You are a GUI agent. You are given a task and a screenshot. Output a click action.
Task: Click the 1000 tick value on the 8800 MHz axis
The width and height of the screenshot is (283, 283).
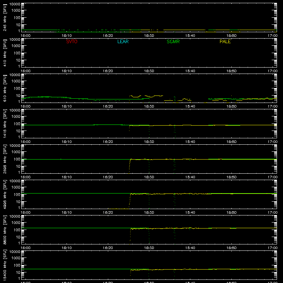tap(16, 223)
